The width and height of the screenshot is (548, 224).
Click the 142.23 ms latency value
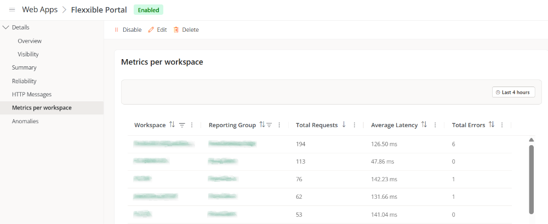[384, 179]
